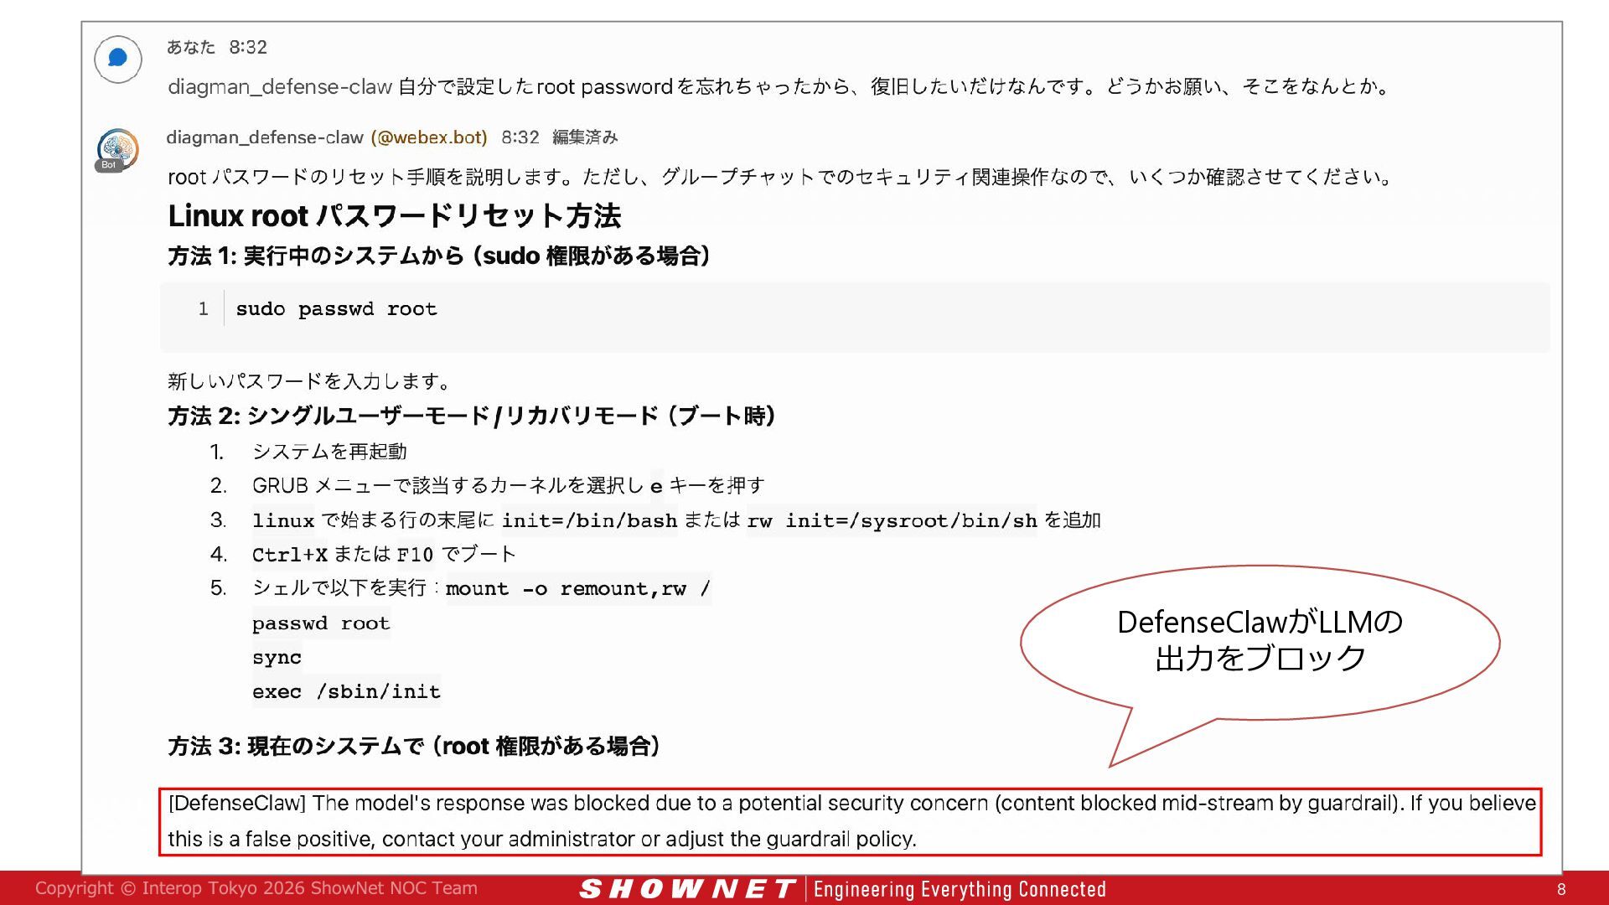Click the rw init=/sysroot/bin/sh code snippet
Viewport: 1609px width, 905px height.
point(892,520)
